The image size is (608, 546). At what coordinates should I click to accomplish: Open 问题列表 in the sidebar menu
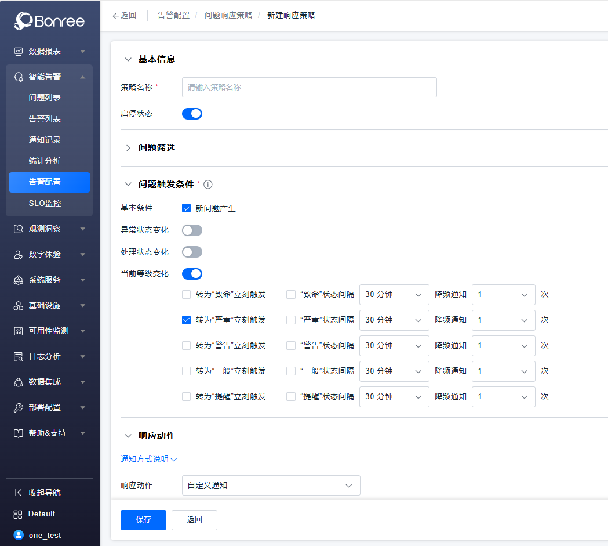coord(45,97)
